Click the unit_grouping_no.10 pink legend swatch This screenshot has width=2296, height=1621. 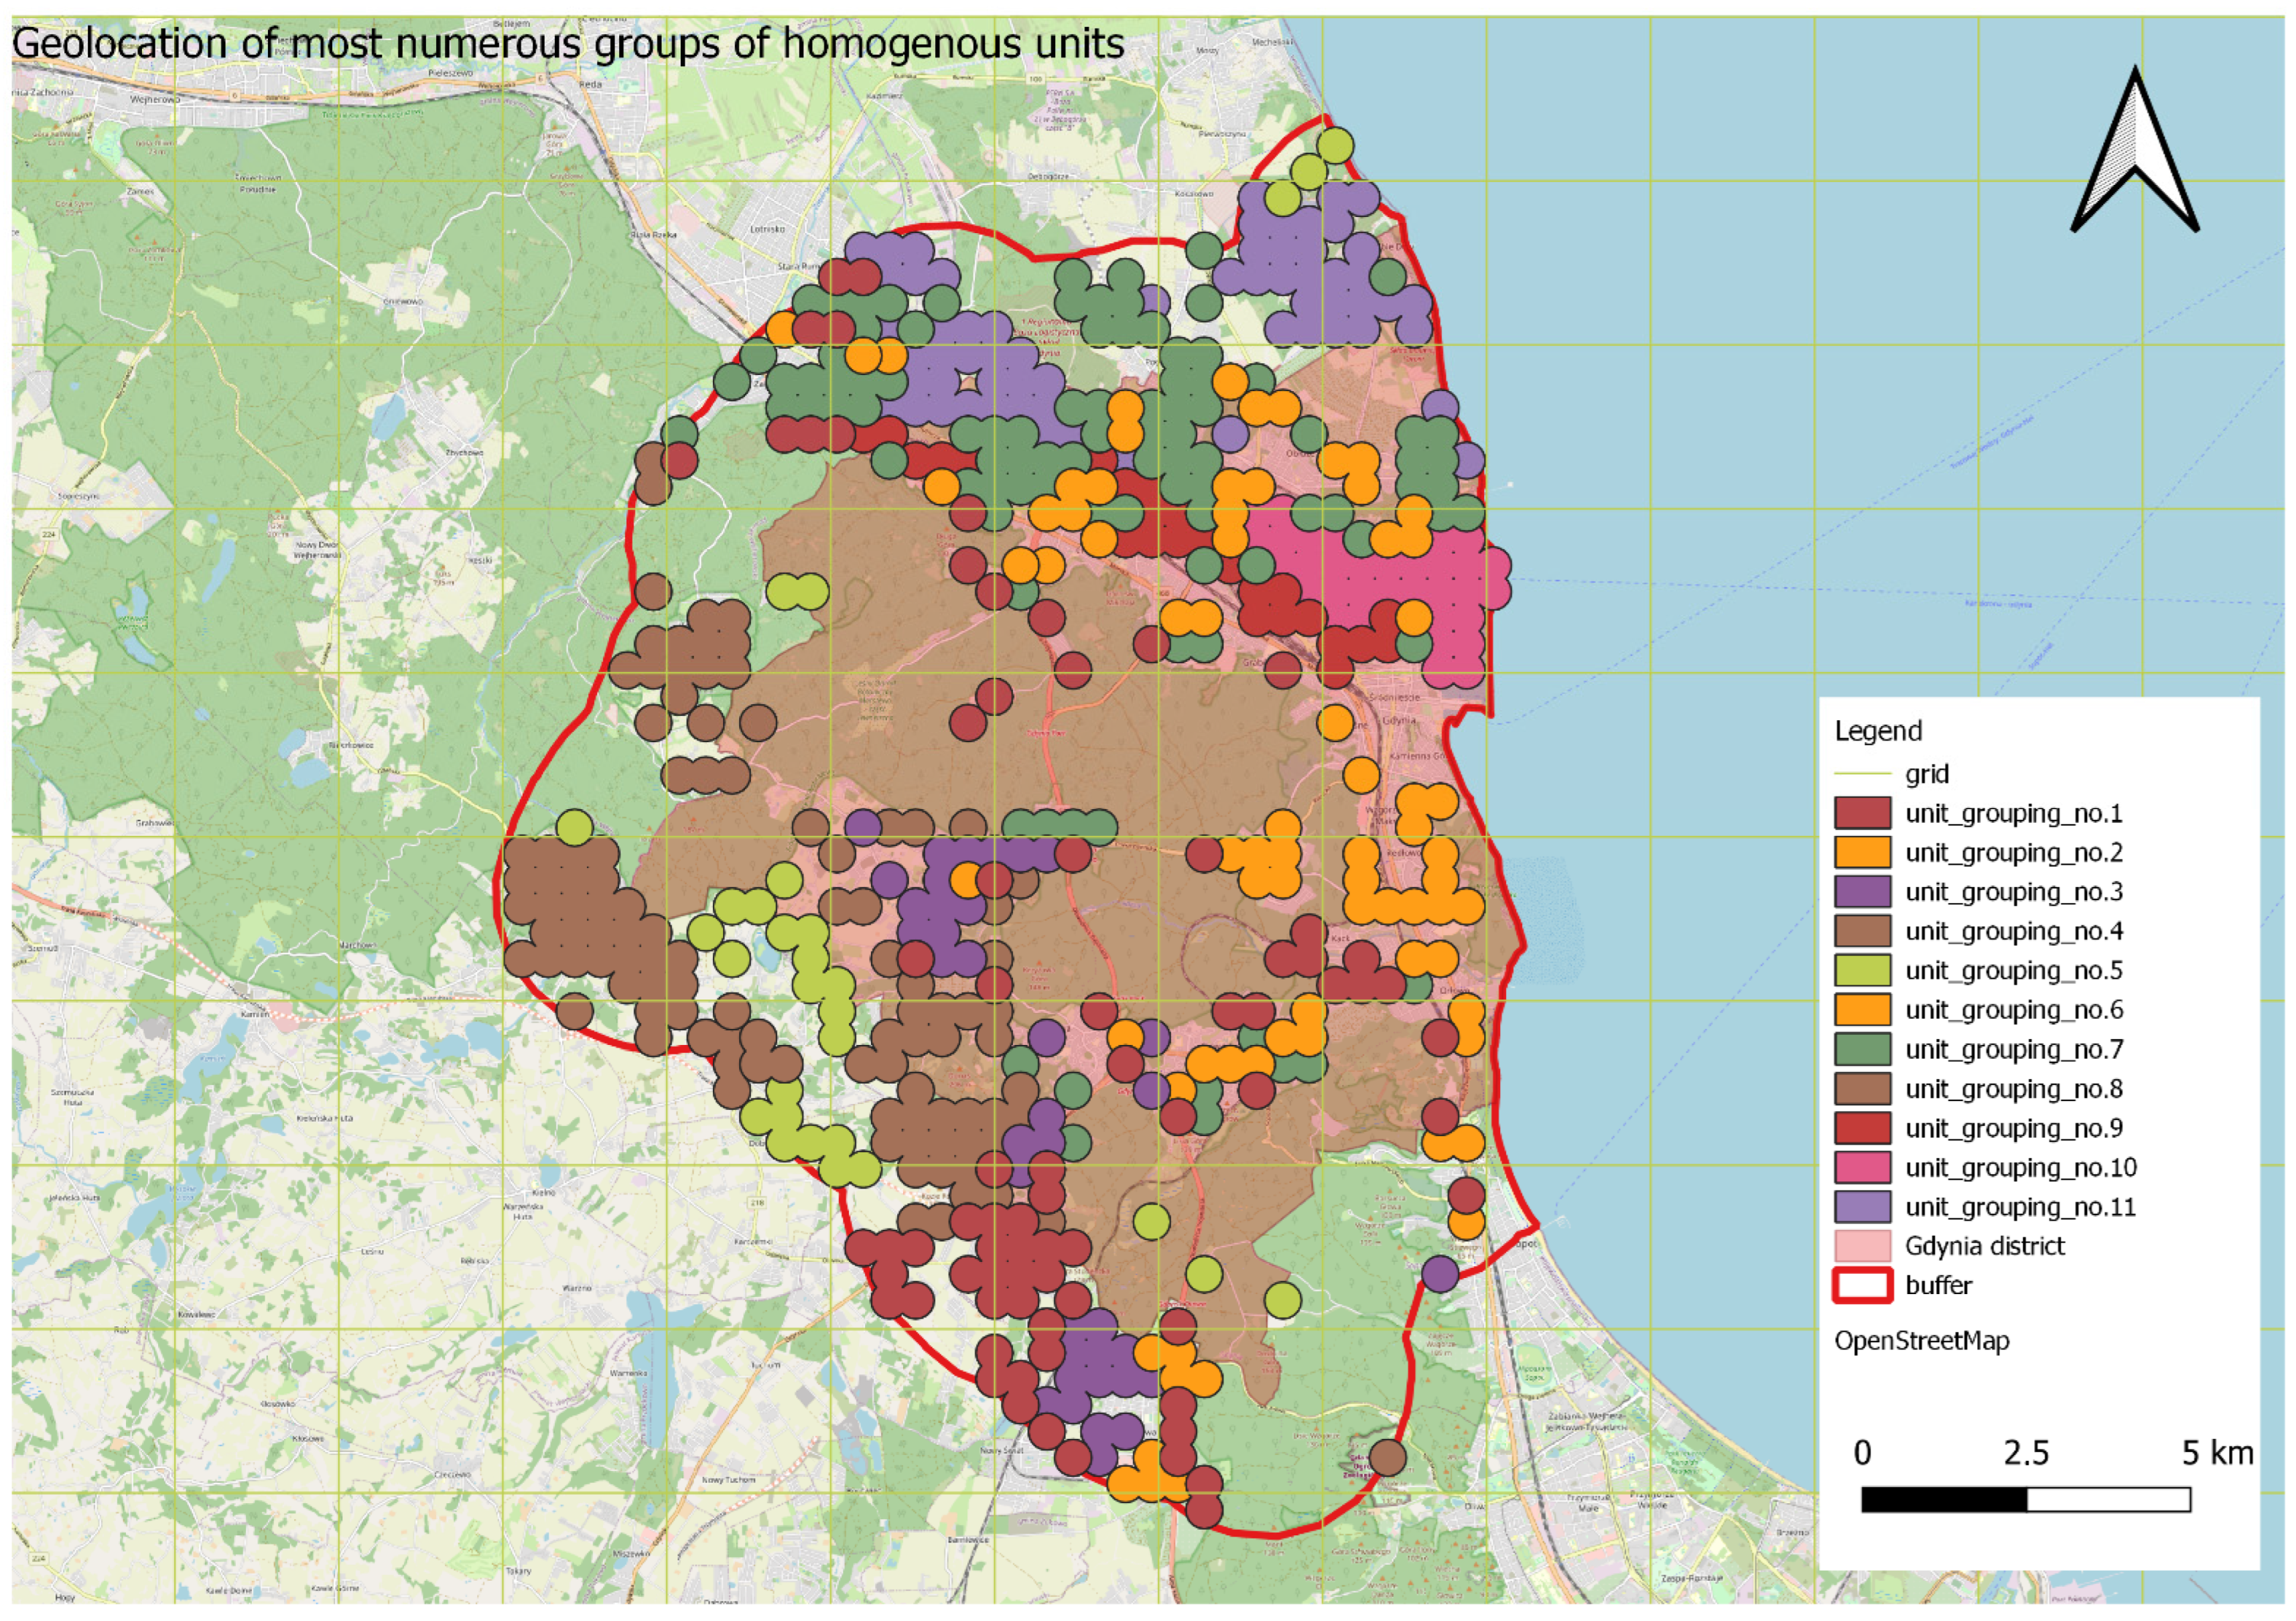click(x=1862, y=1167)
